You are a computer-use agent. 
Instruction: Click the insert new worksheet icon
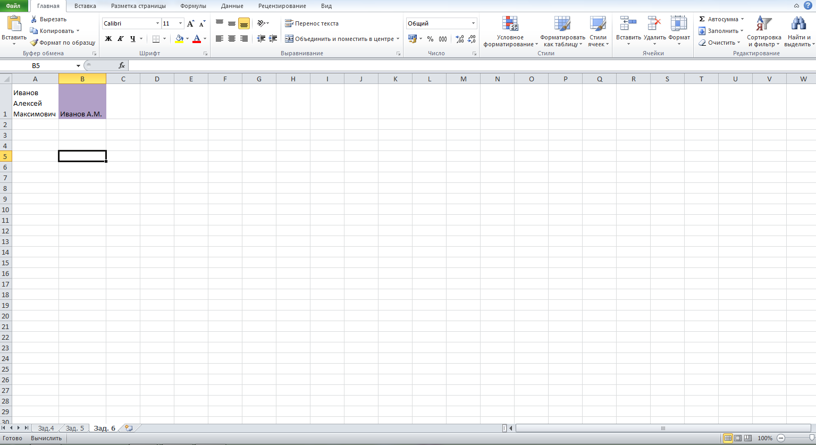click(129, 428)
